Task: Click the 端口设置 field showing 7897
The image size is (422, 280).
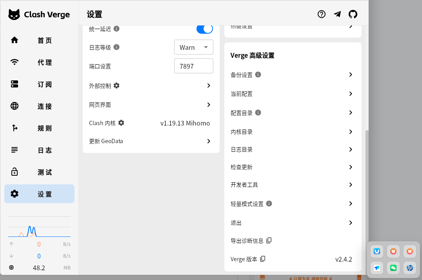Action: click(x=194, y=66)
